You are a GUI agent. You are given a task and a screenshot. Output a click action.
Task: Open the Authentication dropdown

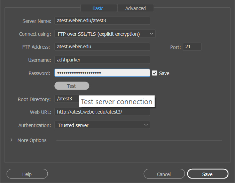pos(102,125)
